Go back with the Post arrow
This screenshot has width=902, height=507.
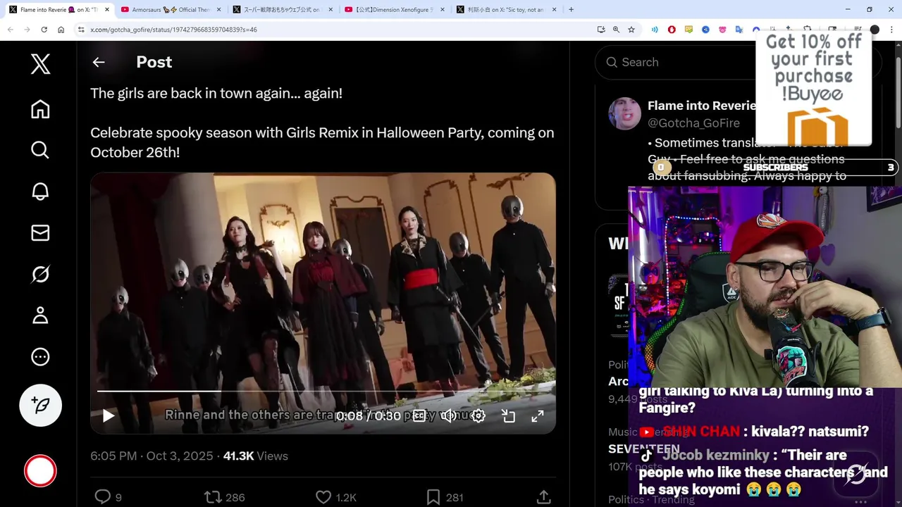[x=99, y=62]
